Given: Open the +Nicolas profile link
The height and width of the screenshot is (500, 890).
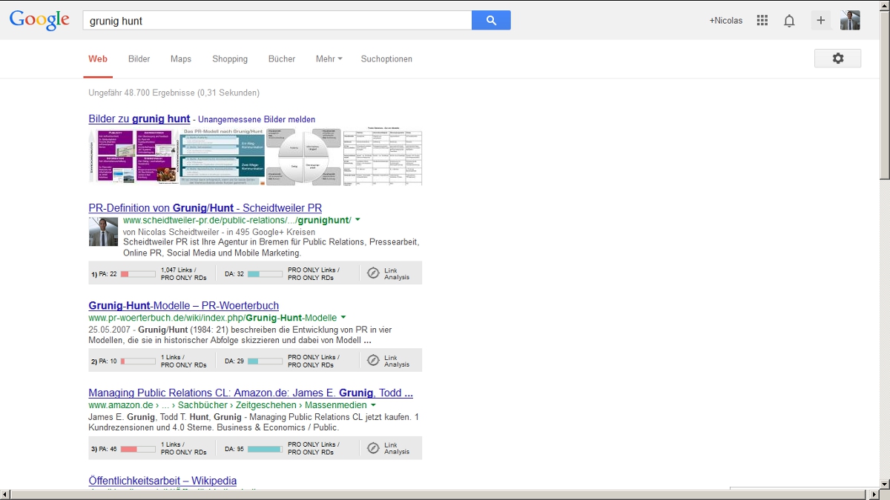Looking at the screenshot, I should [725, 21].
